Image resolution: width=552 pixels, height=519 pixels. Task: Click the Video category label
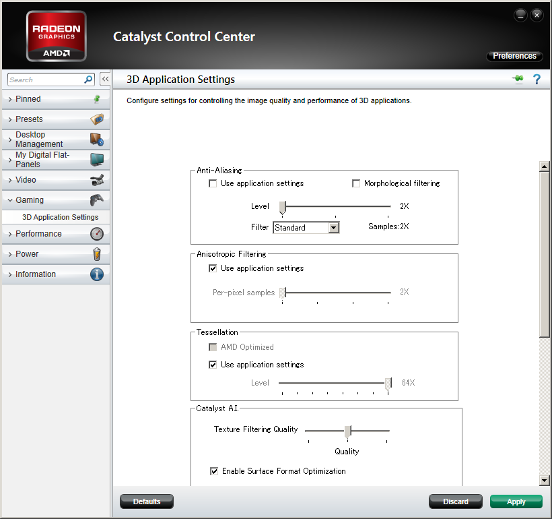click(26, 180)
